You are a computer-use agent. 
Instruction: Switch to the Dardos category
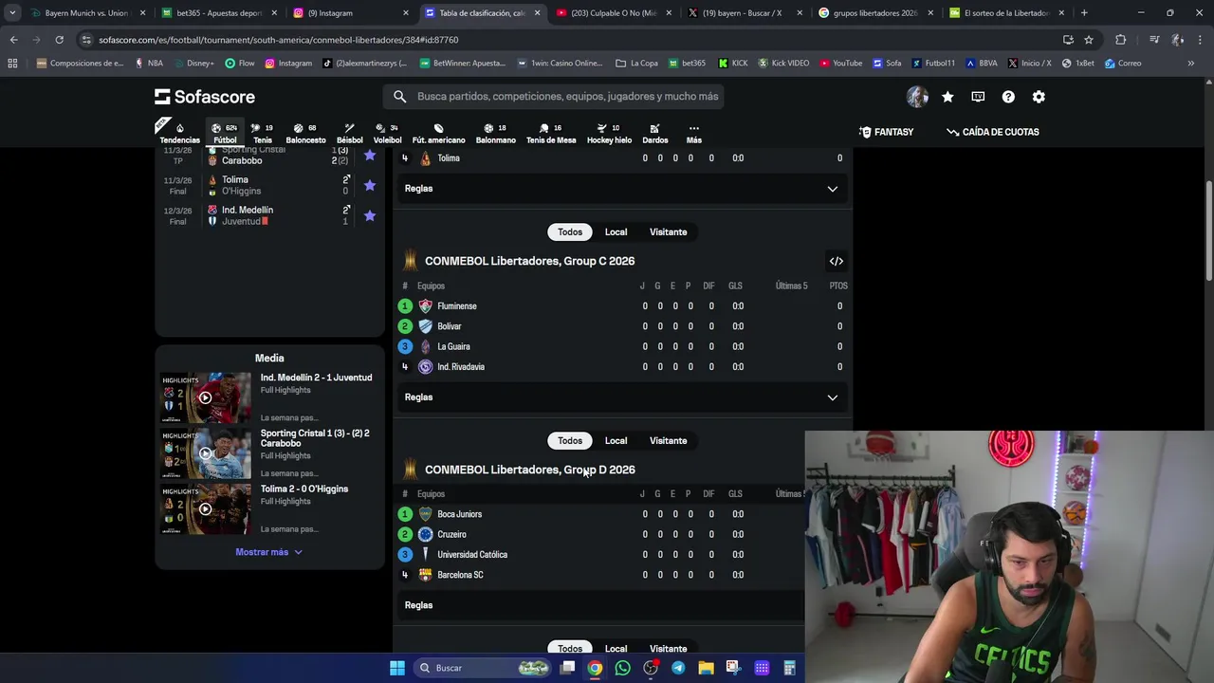[x=654, y=133]
